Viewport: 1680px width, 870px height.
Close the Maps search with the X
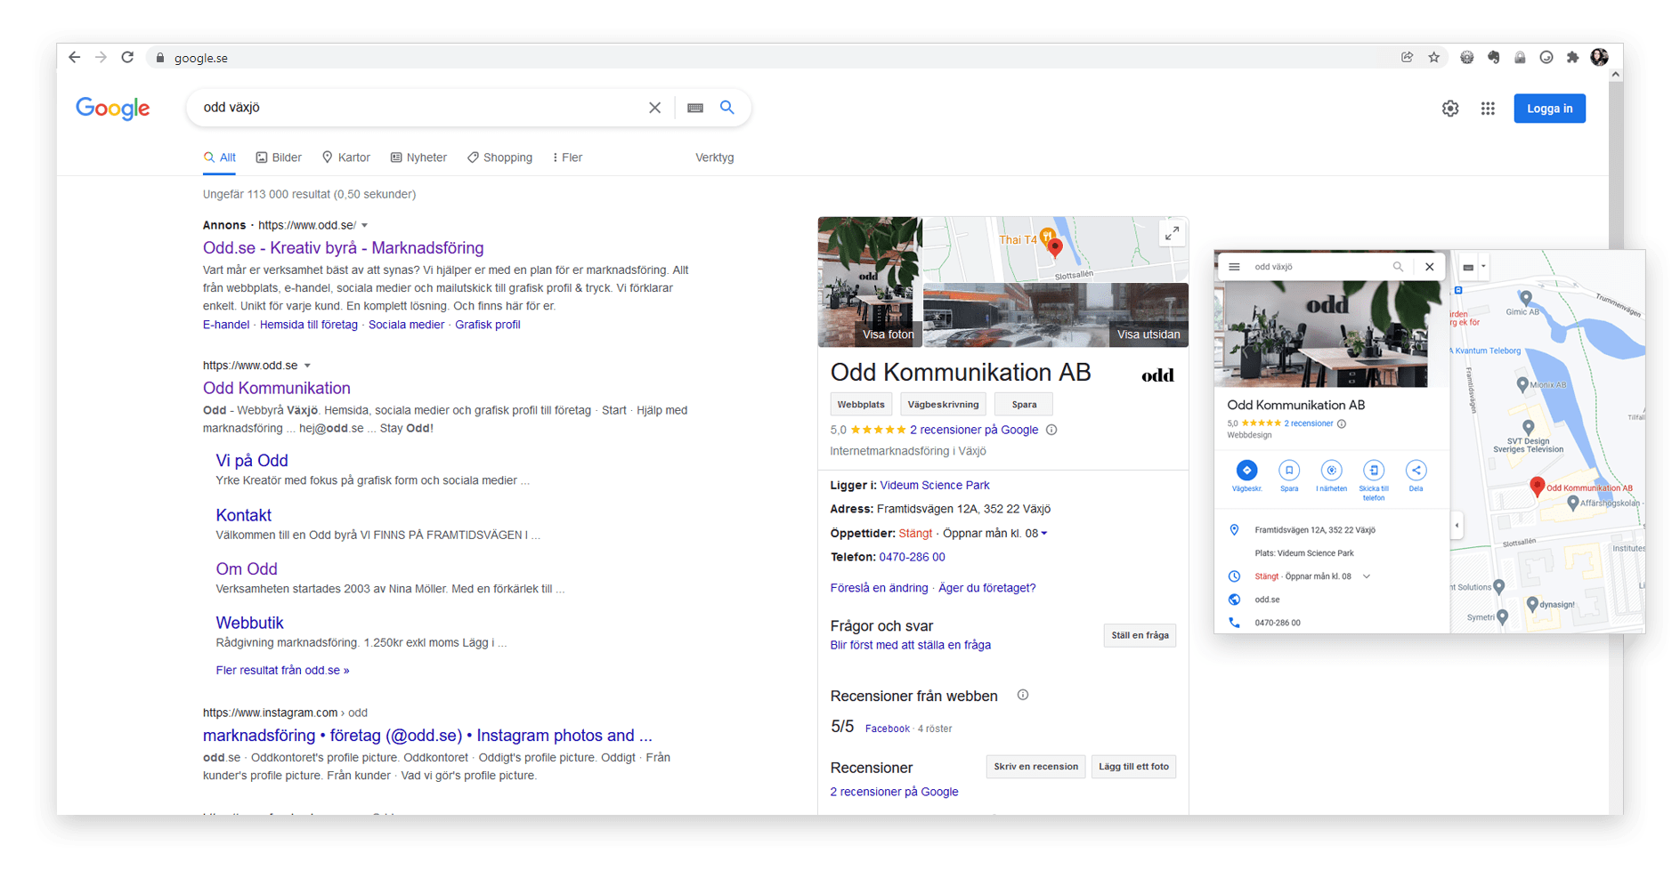point(1429,267)
